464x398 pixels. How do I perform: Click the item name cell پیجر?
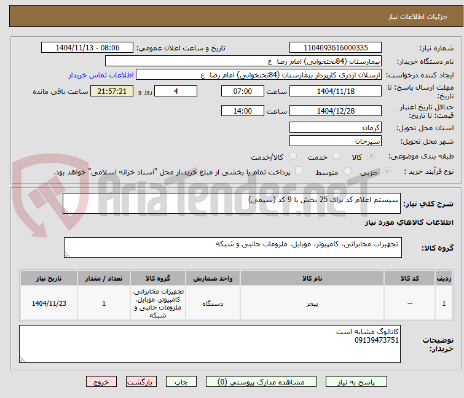pyautogui.click(x=312, y=303)
